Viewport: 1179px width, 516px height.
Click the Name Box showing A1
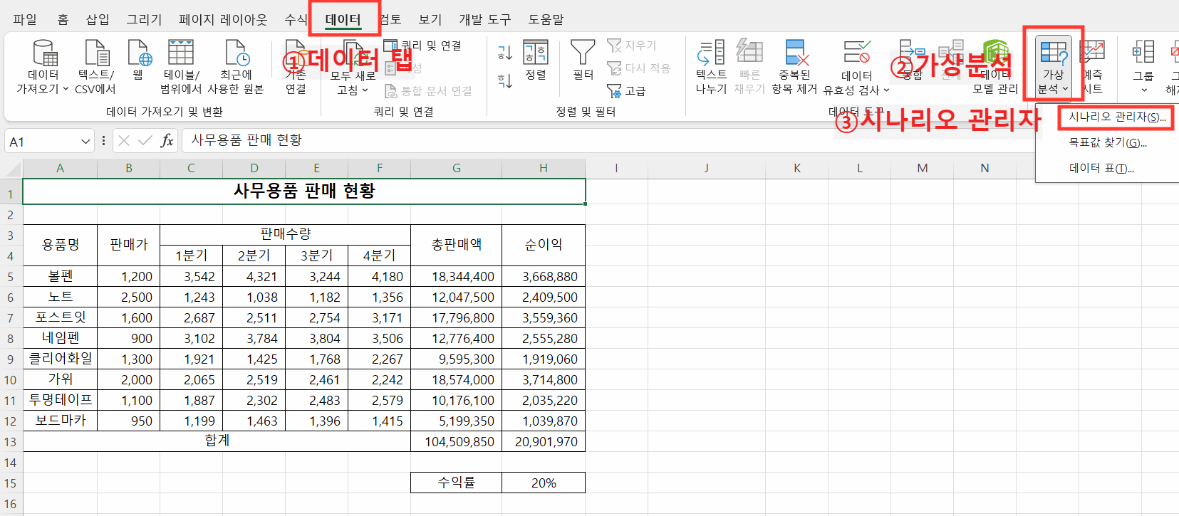pyautogui.click(x=43, y=142)
